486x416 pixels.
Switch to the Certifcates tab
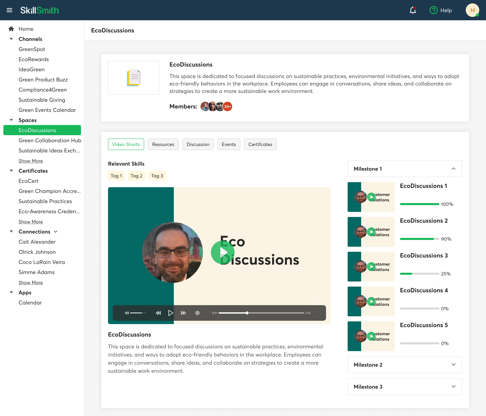point(260,144)
